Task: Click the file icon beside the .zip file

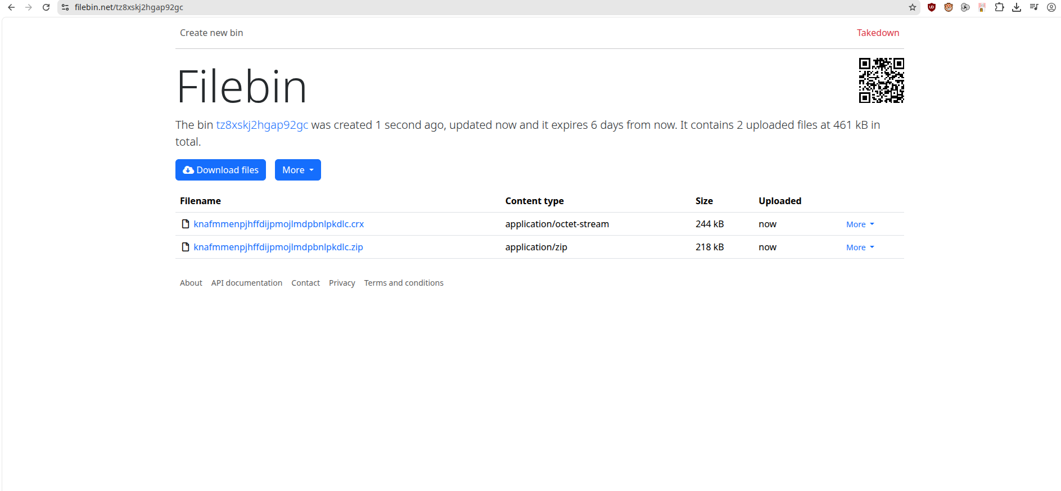Action: point(186,247)
